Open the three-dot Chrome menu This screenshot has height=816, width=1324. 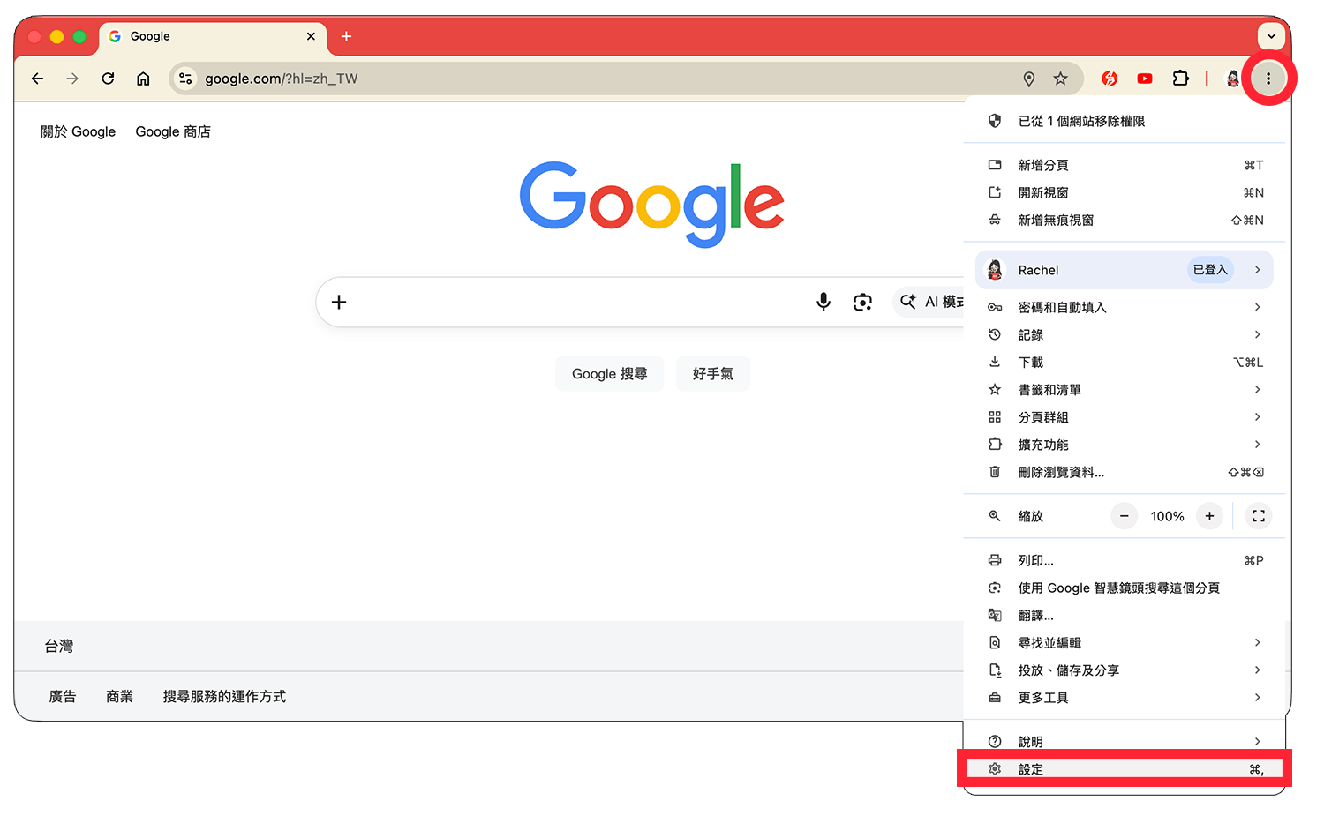pyautogui.click(x=1268, y=79)
